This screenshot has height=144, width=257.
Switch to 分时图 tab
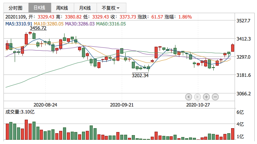[16, 8]
